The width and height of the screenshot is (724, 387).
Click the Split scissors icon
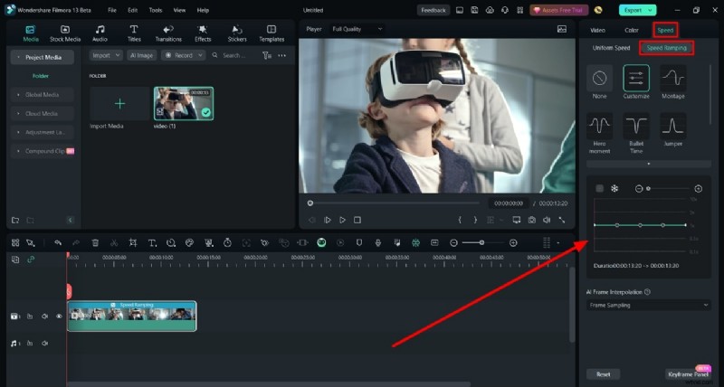(x=114, y=242)
